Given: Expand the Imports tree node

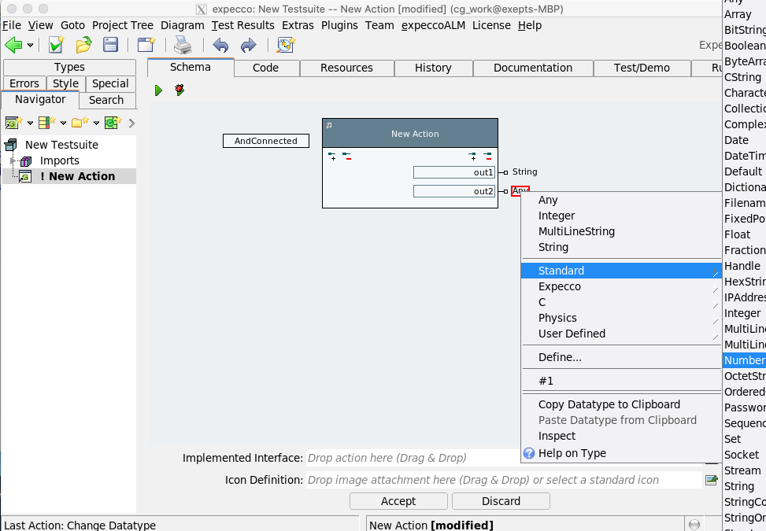Looking at the screenshot, I should pyautogui.click(x=13, y=160).
